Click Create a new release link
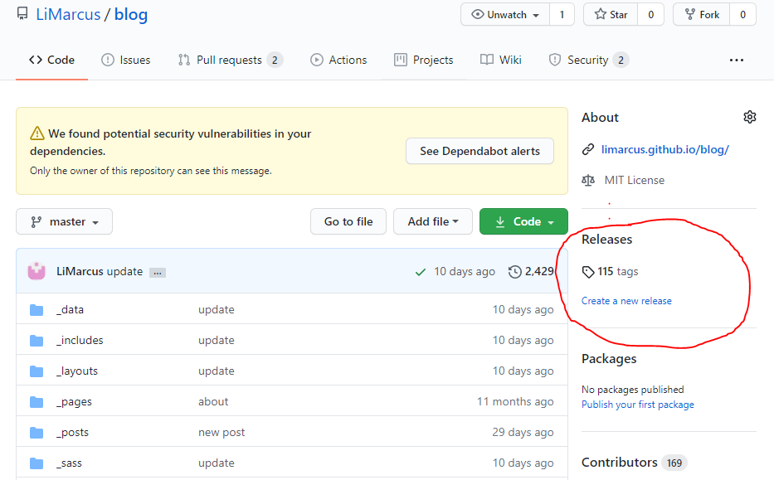 coord(626,301)
